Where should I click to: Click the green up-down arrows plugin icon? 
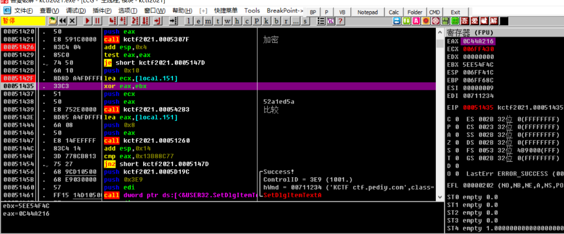[407, 21]
